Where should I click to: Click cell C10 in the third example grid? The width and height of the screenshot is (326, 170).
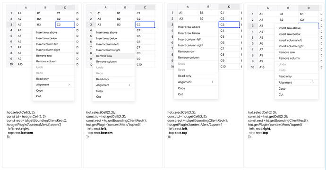(229, 67)
